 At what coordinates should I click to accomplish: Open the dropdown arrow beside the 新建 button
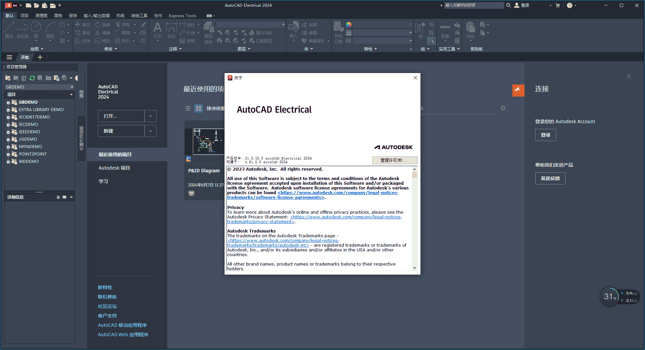point(150,131)
